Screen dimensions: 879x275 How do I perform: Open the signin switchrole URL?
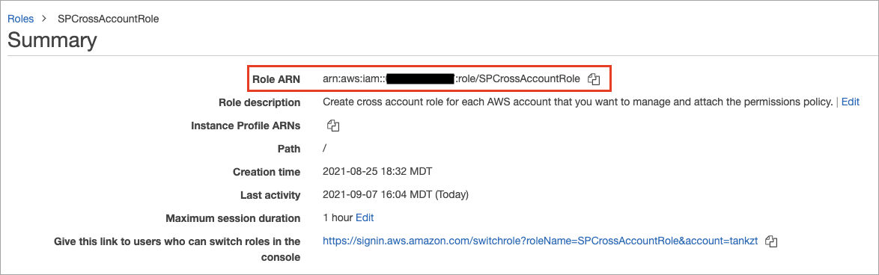[x=541, y=241]
